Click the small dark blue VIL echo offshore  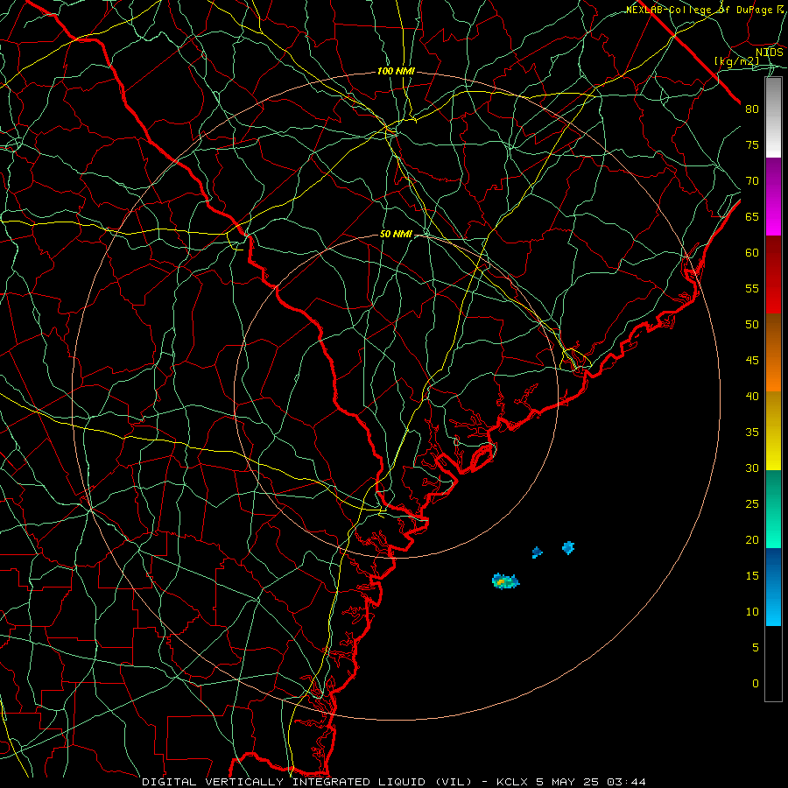coord(537,552)
